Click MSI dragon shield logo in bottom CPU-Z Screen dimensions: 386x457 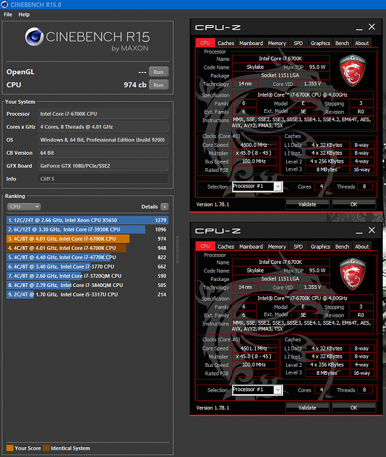tap(353, 274)
